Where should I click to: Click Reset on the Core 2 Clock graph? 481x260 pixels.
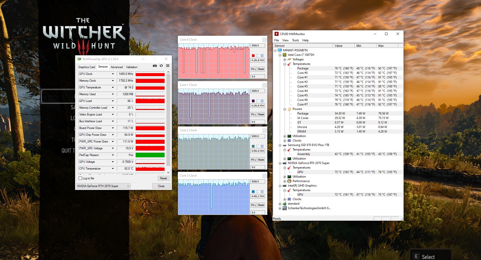pyautogui.click(x=261, y=160)
